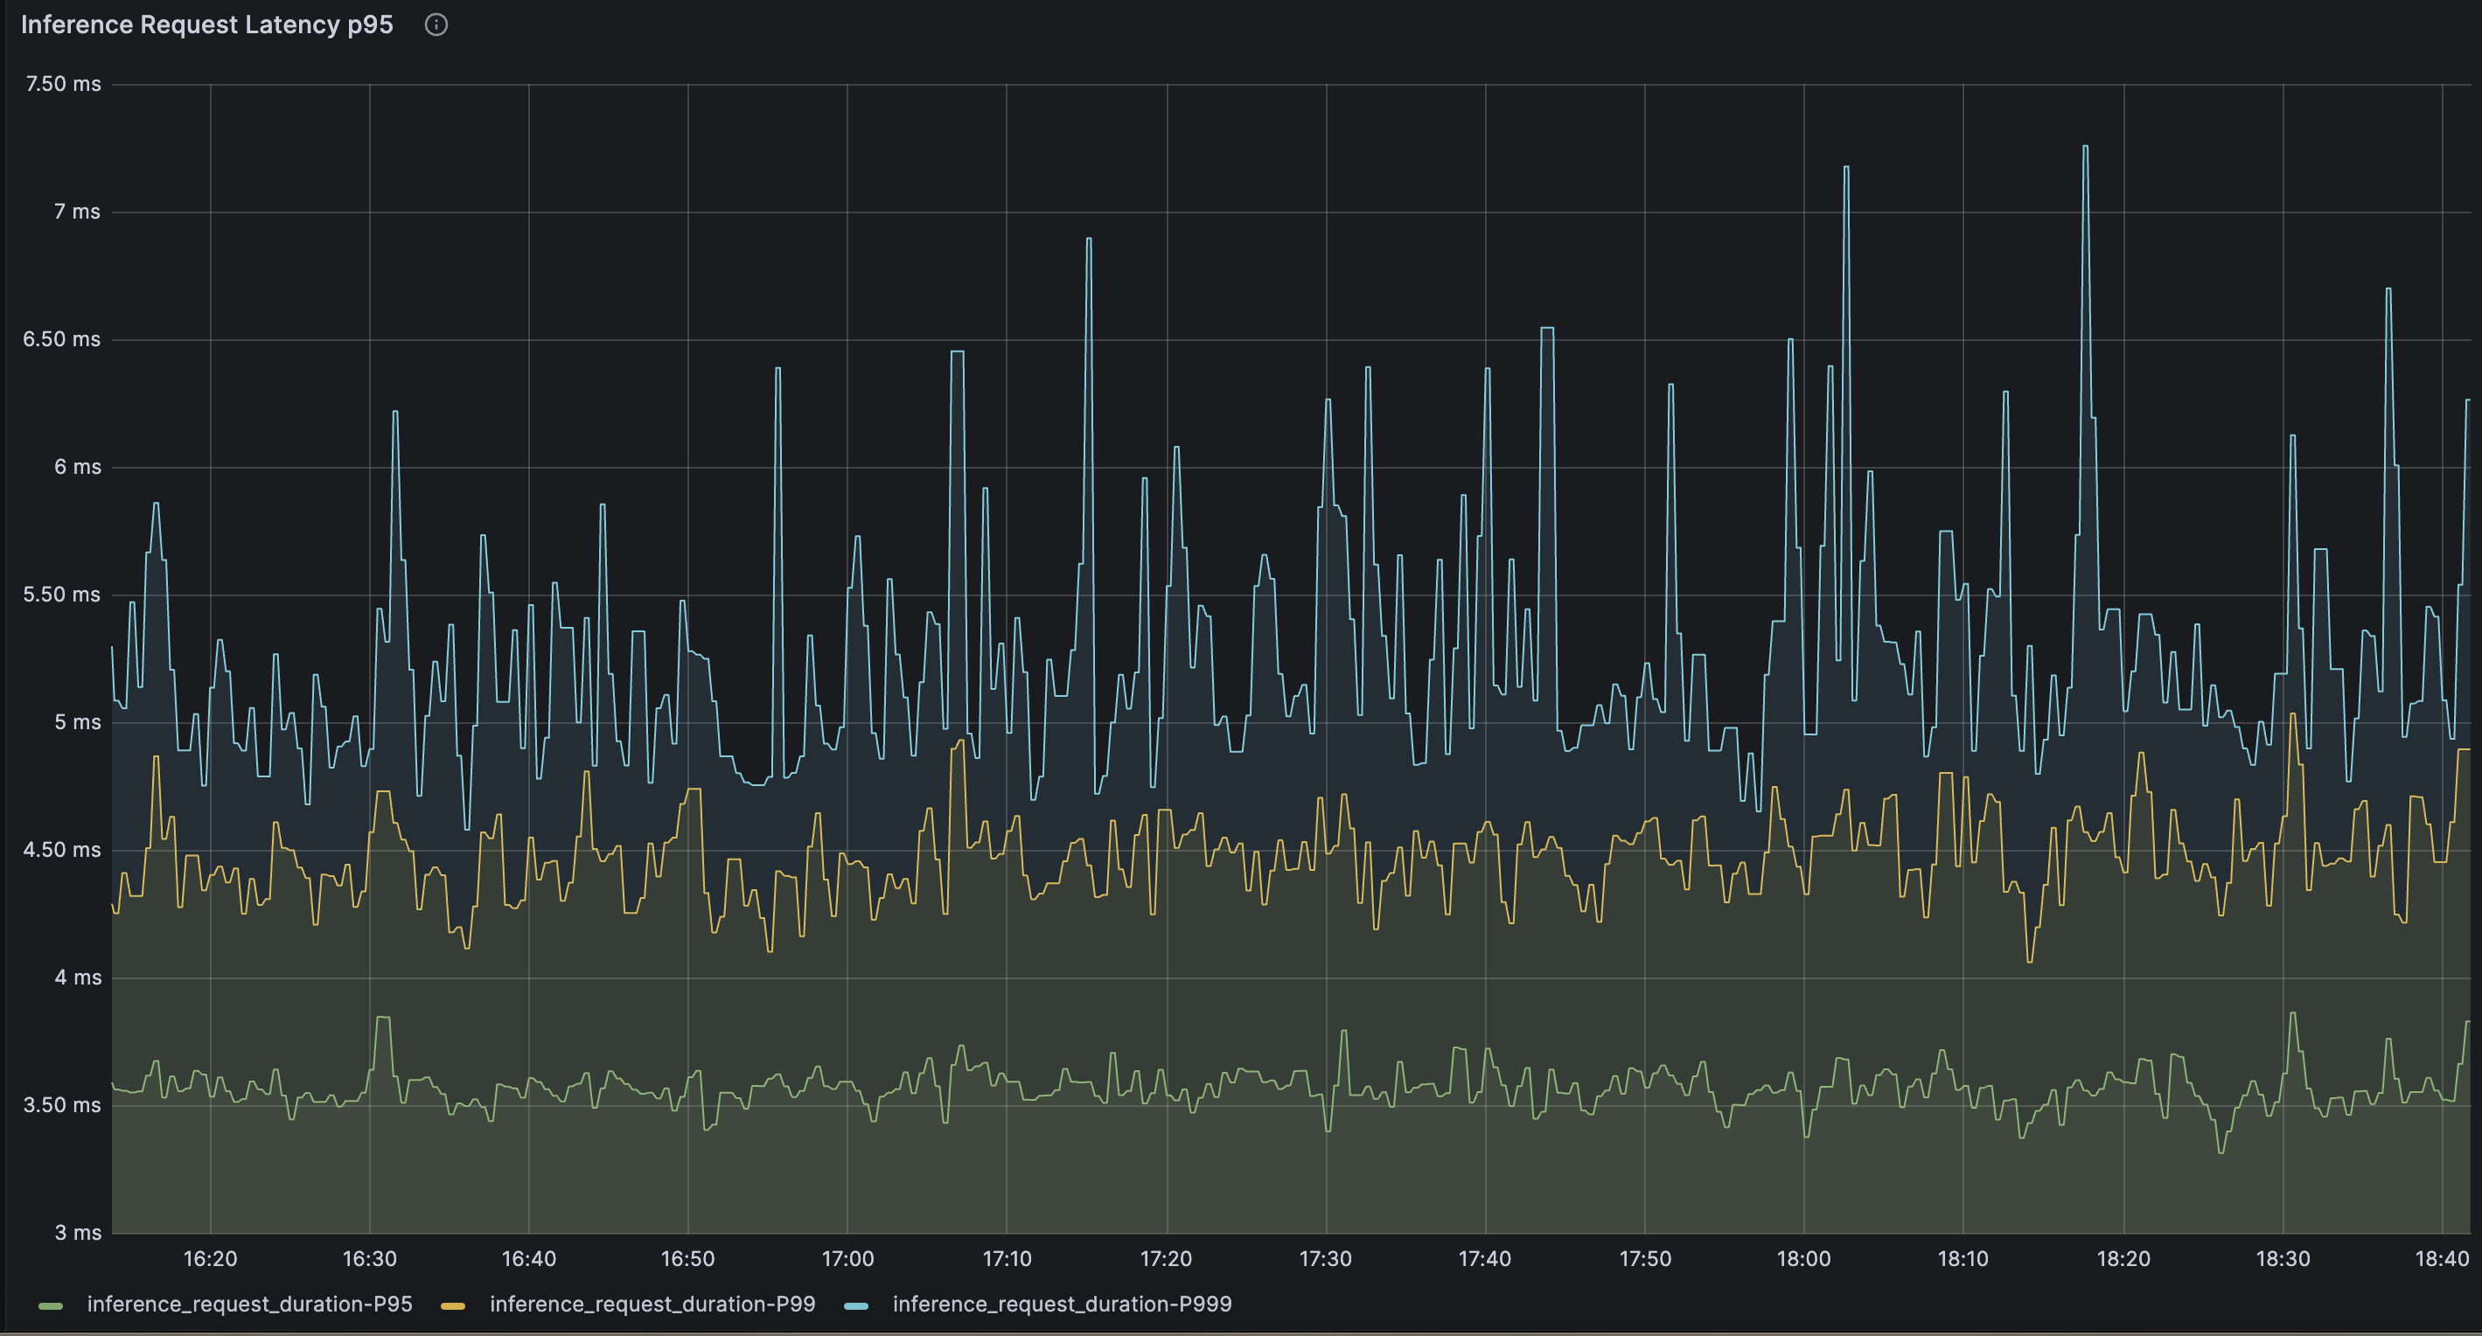
Task: Click the yellow P99 legend color swatch
Action: click(x=453, y=1305)
